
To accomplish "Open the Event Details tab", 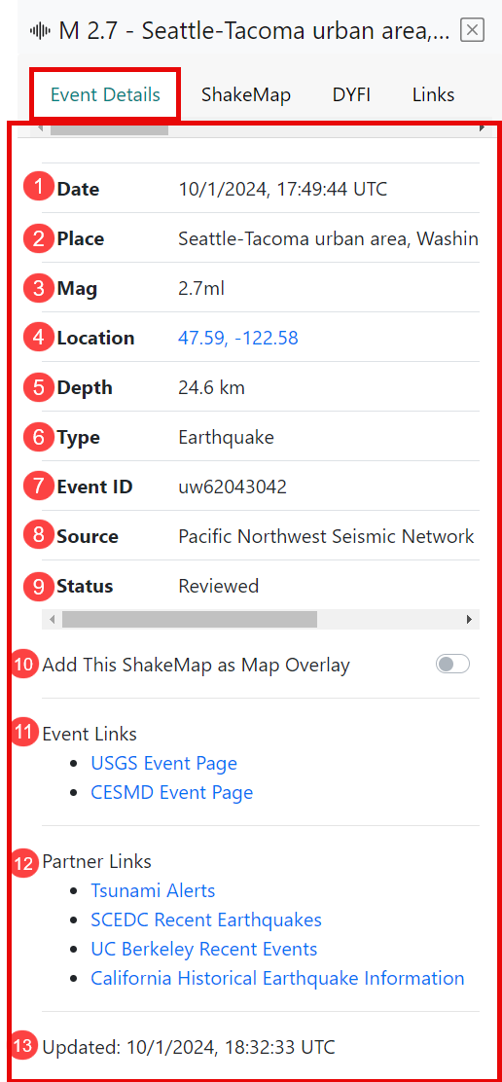I will [105, 94].
